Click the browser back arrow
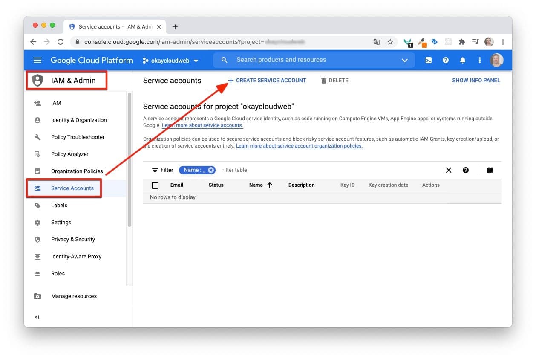This screenshot has height=359, width=536. [33, 42]
